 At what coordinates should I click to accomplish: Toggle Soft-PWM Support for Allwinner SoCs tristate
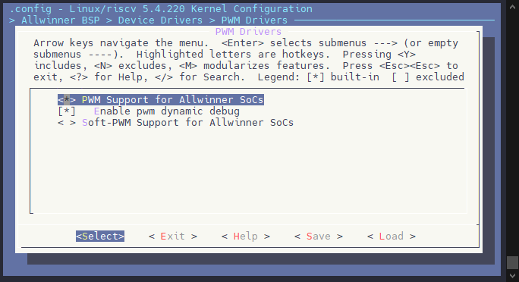pos(67,123)
